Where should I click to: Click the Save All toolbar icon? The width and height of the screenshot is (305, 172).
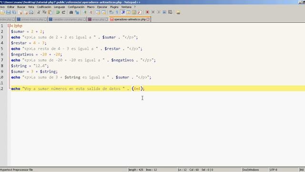click(x=14, y=12)
